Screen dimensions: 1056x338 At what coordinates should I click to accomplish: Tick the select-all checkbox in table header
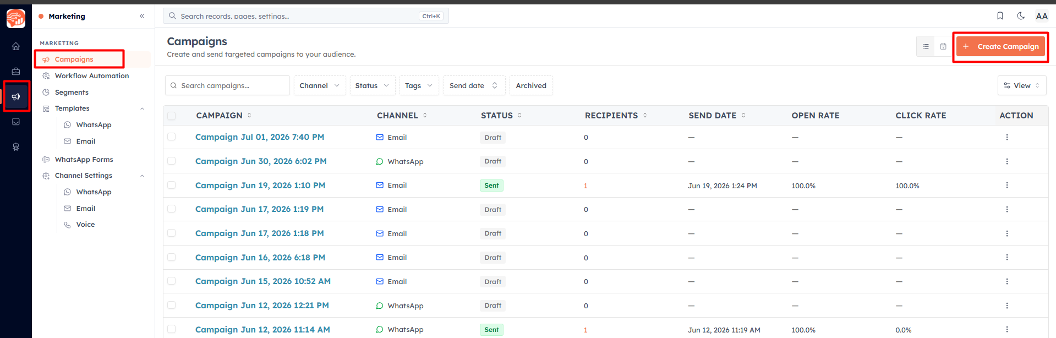pos(172,116)
